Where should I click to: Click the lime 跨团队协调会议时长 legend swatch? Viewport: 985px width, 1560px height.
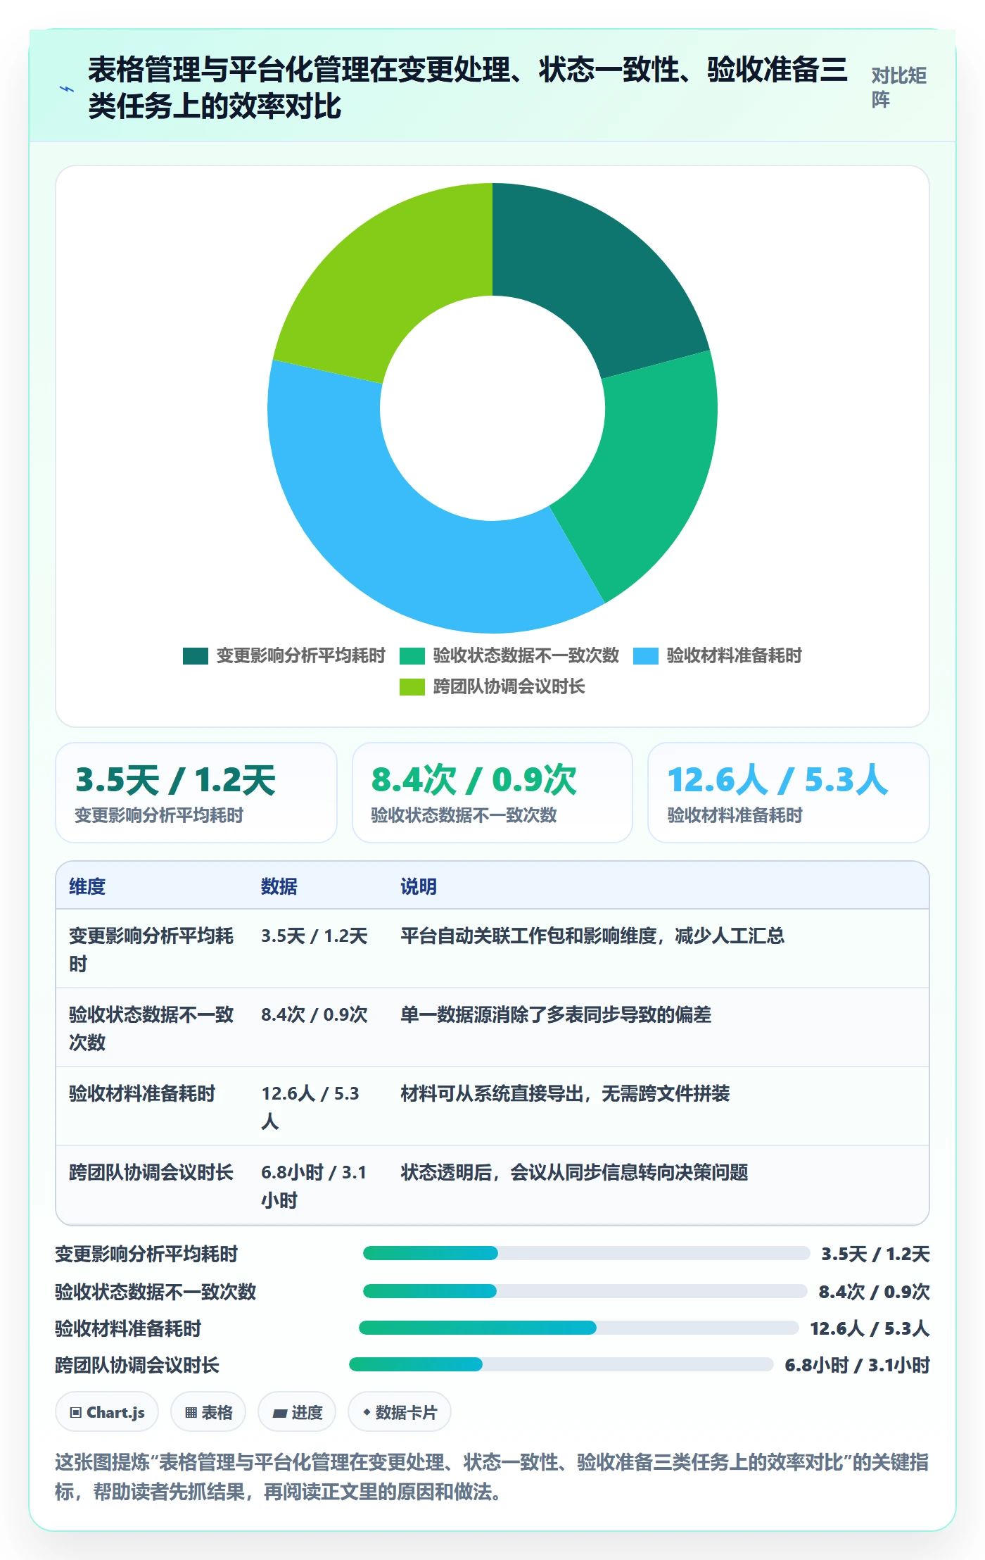412,687
